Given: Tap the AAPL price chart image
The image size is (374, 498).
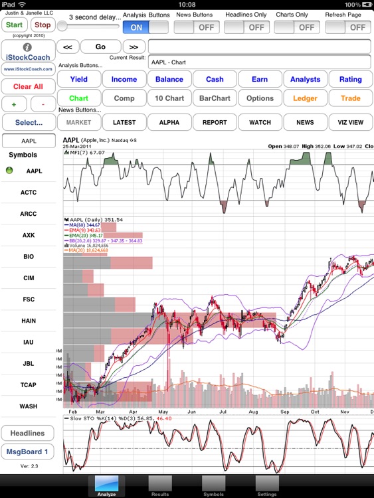Looking at the screenshot, I should (x=219, y=305).
